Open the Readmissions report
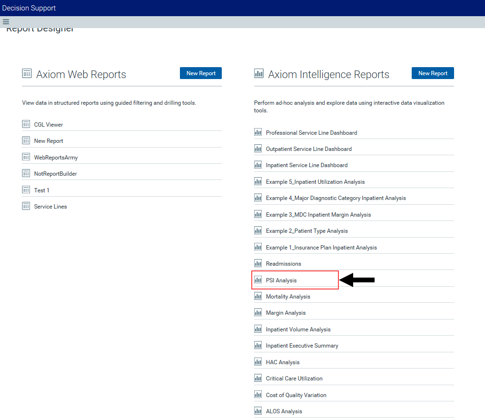The height and width of the screenshot is (419, 485). tap(284, 264)
